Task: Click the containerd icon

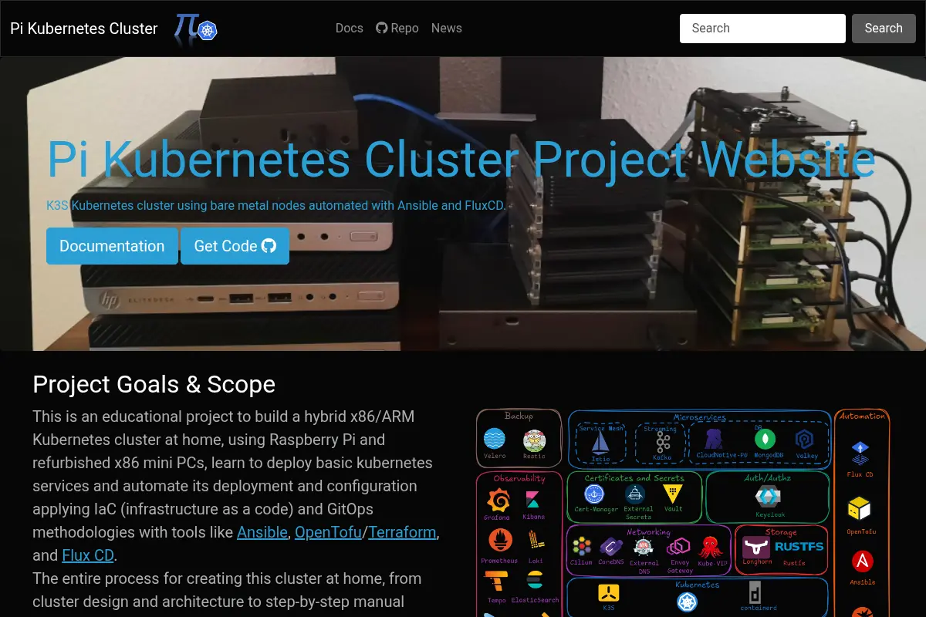Action: click(755, 593)
